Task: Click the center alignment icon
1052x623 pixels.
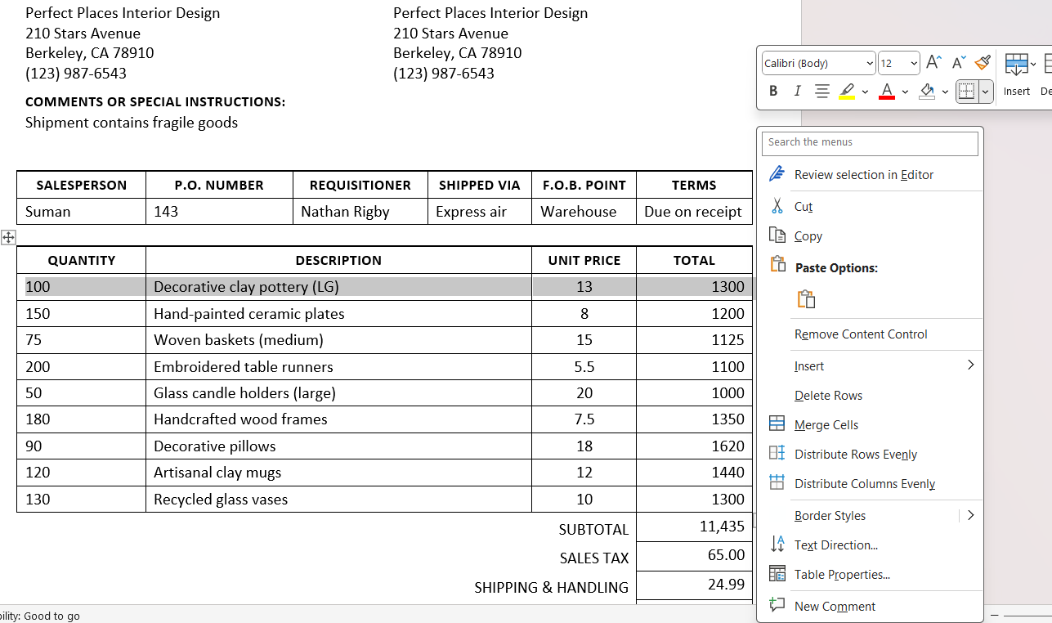Action: coord(822,91)
